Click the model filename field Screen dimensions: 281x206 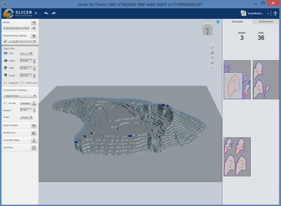pyautogui.click(x=16, y=28)
